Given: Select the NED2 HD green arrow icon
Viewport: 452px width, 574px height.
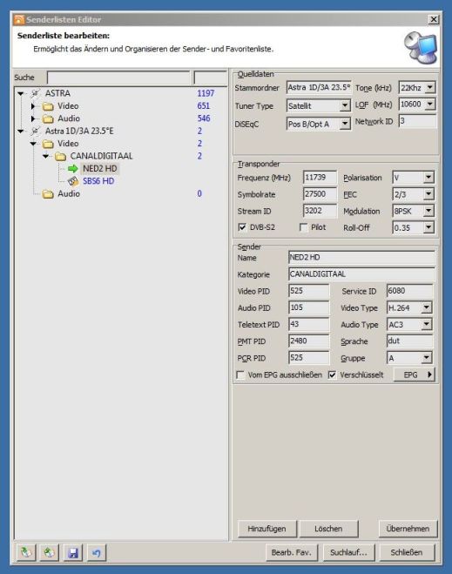Looking at the screenshot, I should tap(73, 168).
